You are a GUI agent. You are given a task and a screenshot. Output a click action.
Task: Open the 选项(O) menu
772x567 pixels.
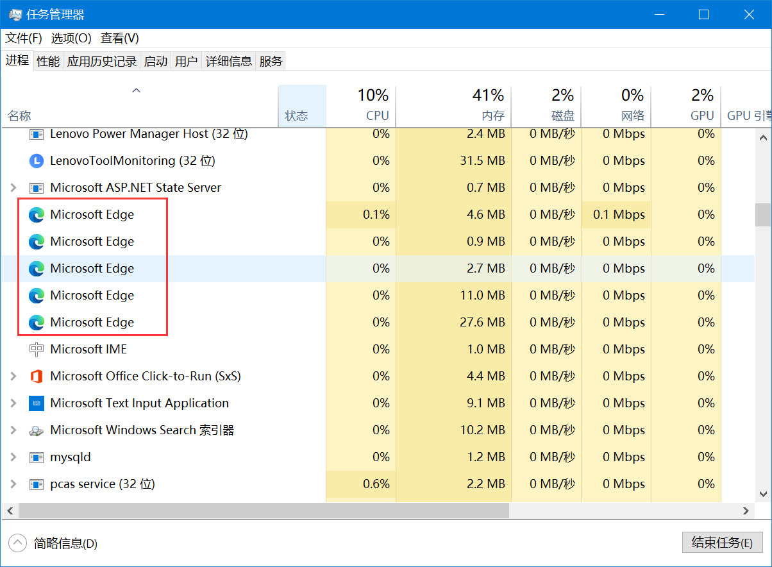point(71,38)
